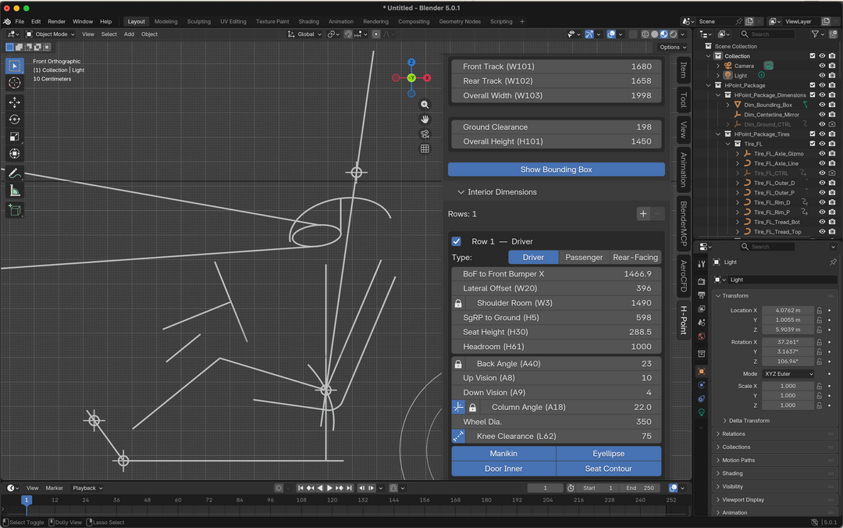Viewport: 843px width, 528px height.
Task: Open the rotation Mode XYZ Euler dropdown
Action: tap(788, 373)
